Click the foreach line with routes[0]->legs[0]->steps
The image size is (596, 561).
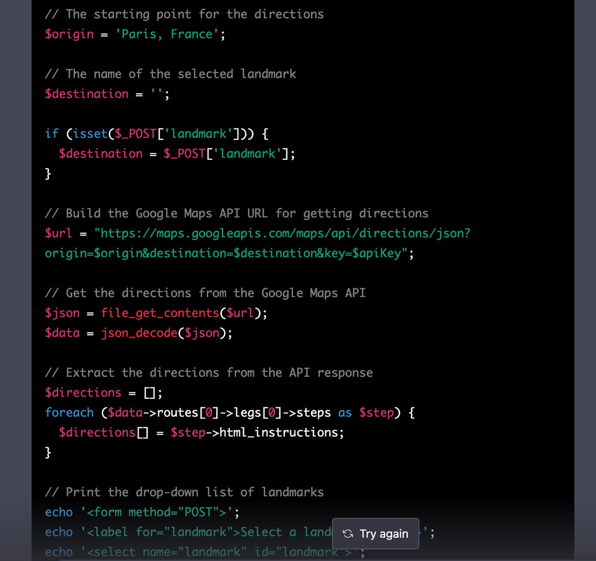230,413
